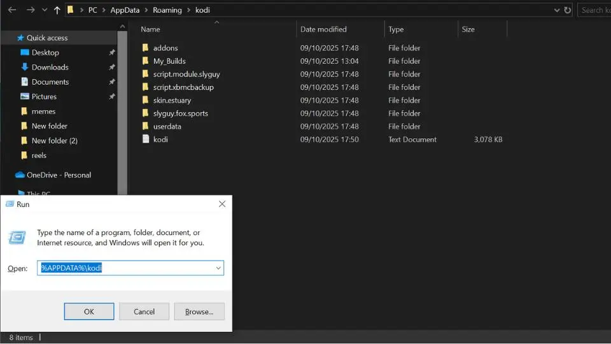
Task: Click the 3,078 KB size value
Action: point(488,140)
